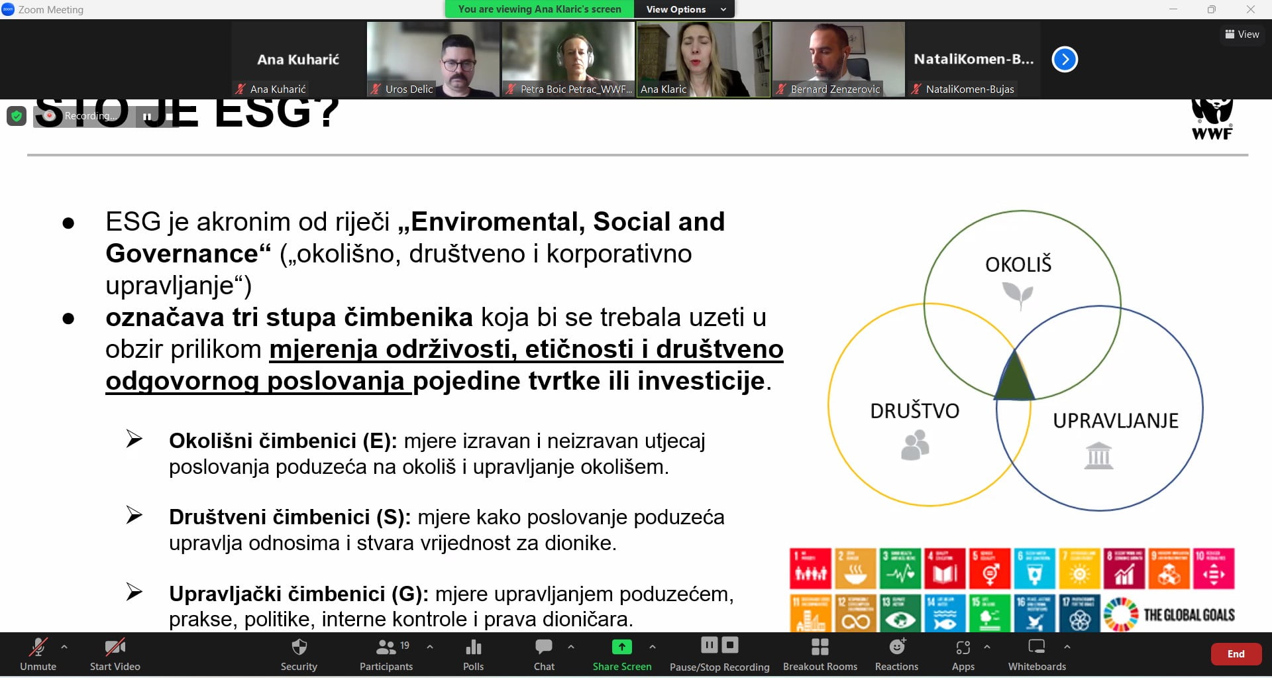Open the Polls panel
1272x678 pixels.
(x=473, y=653)
